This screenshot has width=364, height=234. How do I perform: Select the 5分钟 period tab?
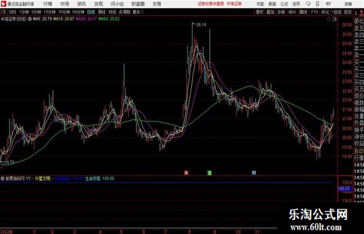pyautogui.click(x=36, y=12)
